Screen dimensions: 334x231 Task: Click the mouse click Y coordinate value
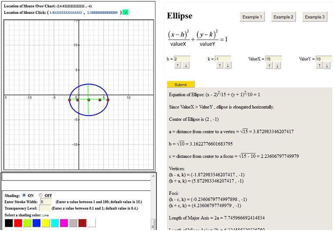click(102, 13)
